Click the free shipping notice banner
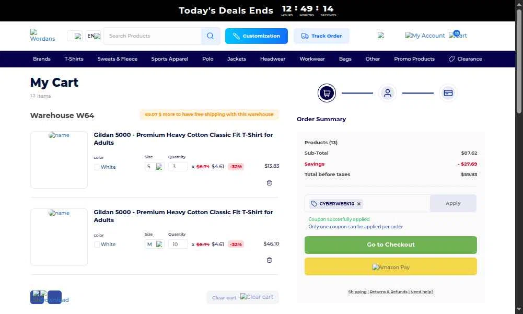Screen dimensions: 523x314 pyautogui.click(x=209, y=114)
